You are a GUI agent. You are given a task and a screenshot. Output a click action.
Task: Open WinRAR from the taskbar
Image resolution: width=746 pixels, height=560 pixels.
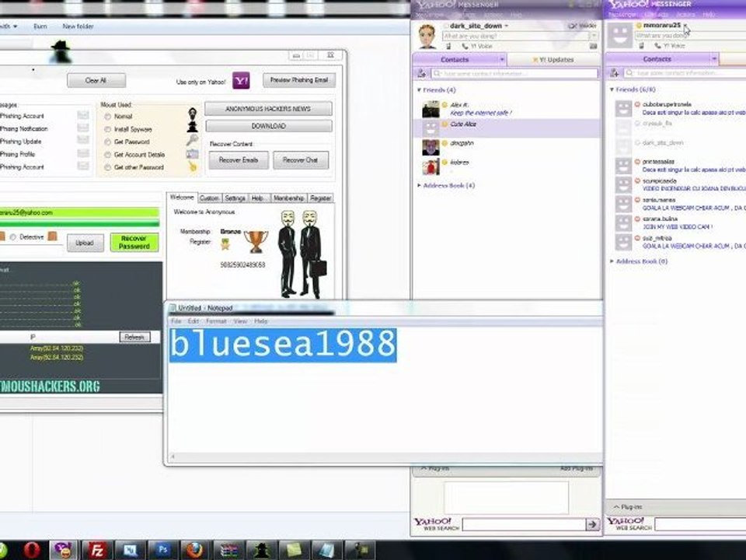pos(228,551)
